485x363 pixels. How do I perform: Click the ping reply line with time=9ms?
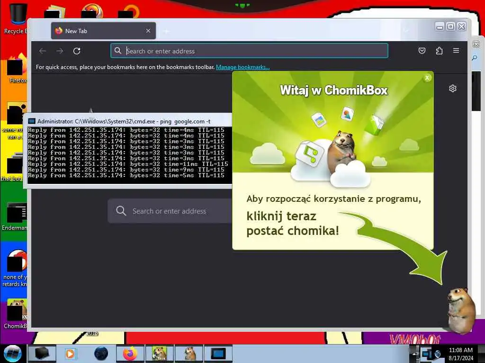point(126,170)
